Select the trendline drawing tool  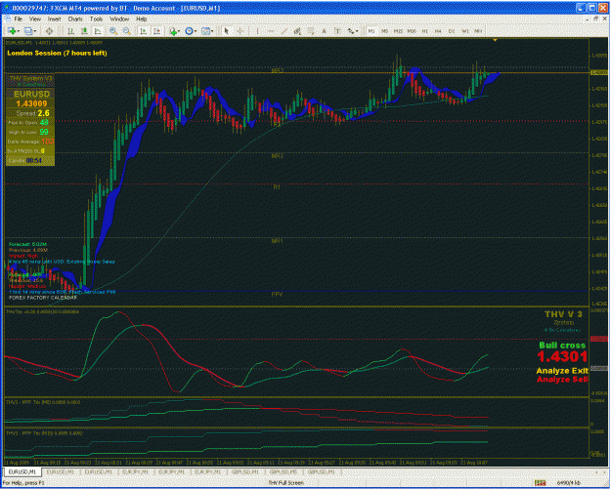284,31
